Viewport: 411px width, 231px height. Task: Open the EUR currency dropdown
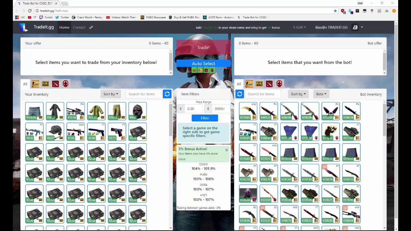pyautogui.click(x=299, y=27)
